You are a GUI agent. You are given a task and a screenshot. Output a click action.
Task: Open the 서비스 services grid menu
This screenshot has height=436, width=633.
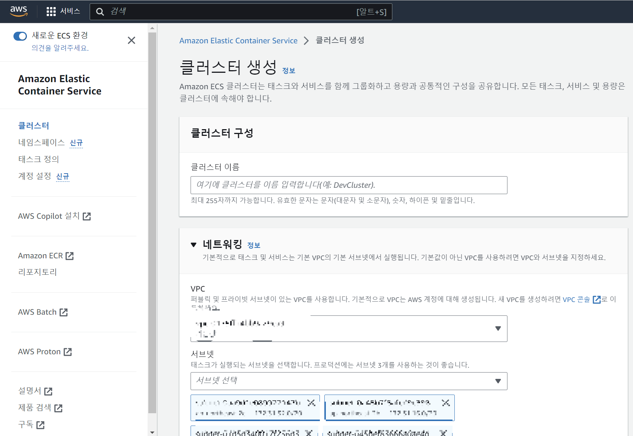pos(63,11)
